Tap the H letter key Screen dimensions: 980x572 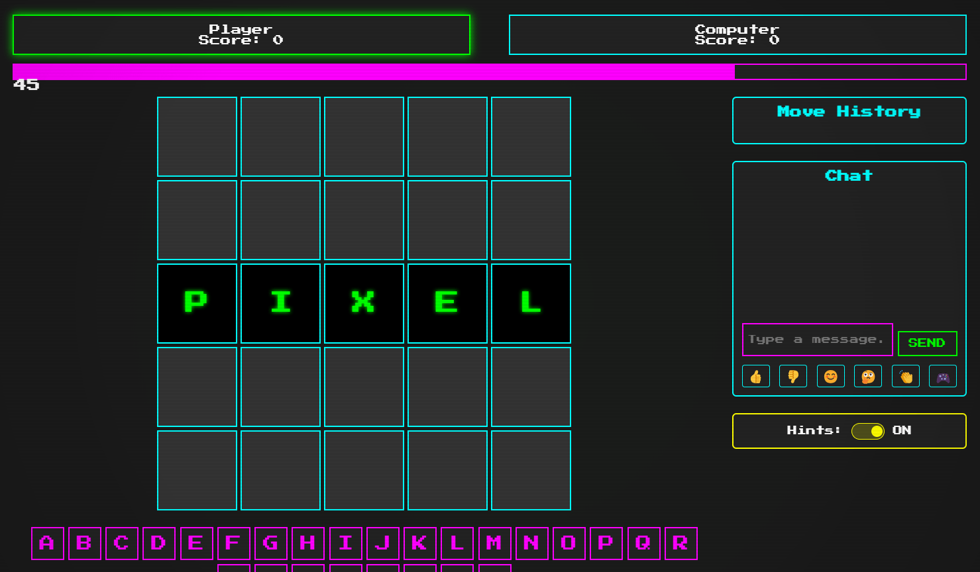tap(308, 544)
